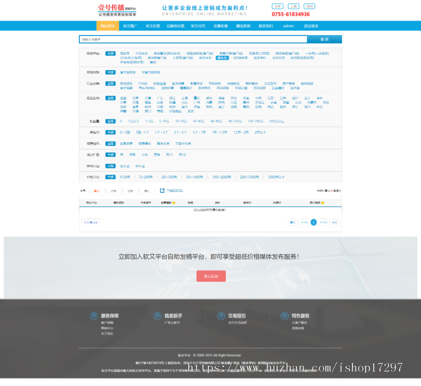421x386 pixels.
Task: Click the export EXCEL icon
Action: [162, 190]
